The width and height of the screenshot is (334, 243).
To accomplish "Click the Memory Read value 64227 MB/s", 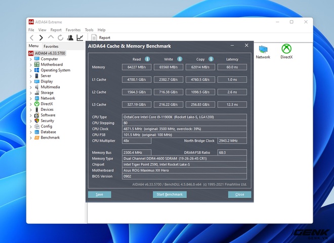I will (137, 67).
